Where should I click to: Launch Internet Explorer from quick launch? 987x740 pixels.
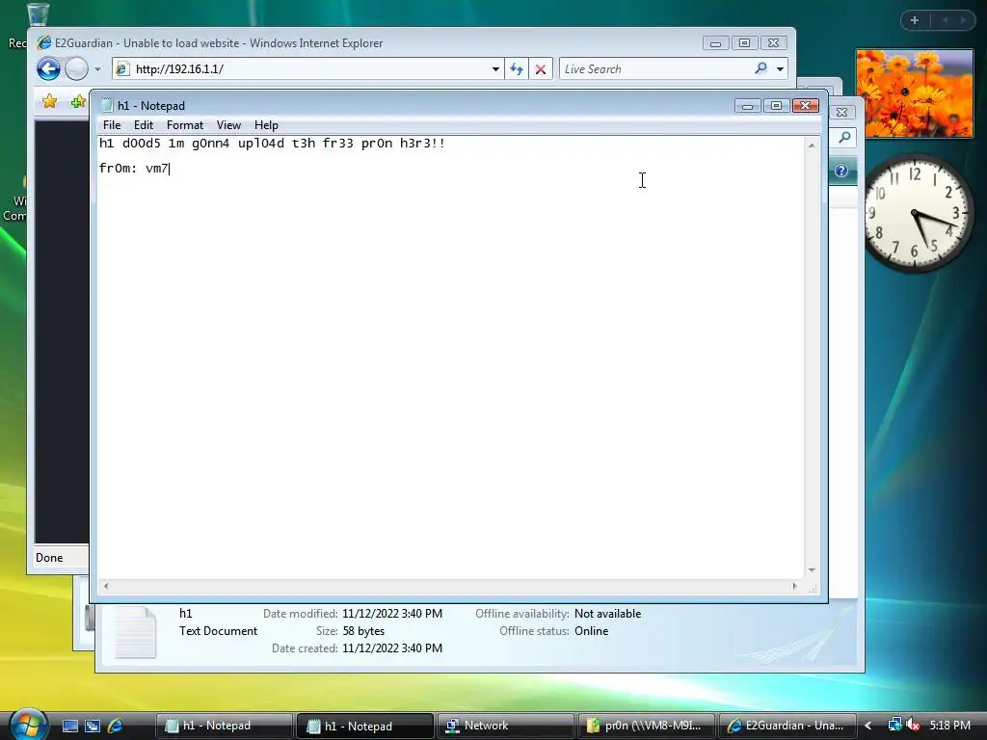[x=115, y=726]
